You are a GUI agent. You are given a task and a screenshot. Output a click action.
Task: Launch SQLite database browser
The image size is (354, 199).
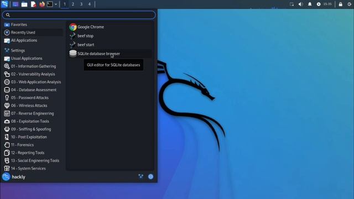tap(110, 54)
